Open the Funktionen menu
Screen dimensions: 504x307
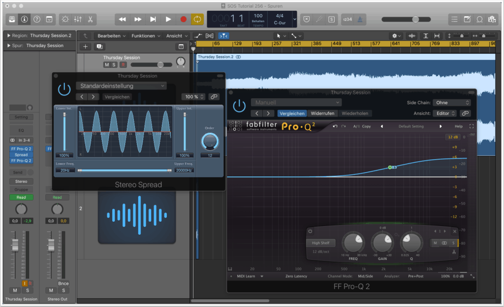146,36
